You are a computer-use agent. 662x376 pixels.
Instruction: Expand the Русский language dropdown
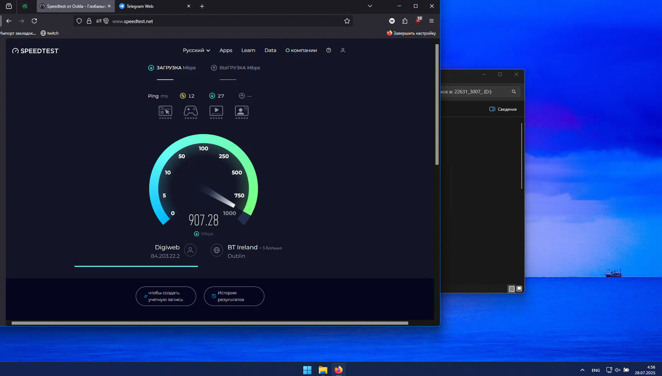click(197, 50)
